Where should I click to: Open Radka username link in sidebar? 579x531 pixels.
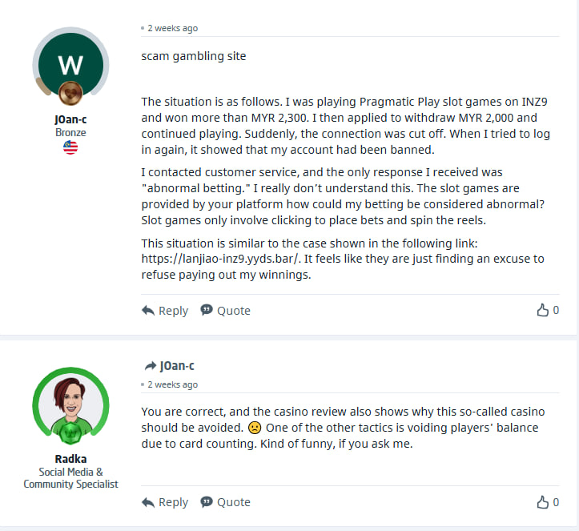pyautogui.click(x=70, y=459)
